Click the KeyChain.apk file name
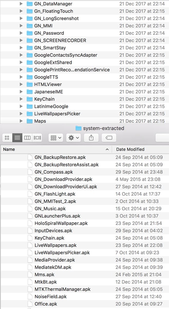Screen dimensions: 169x309 [49, 238]
